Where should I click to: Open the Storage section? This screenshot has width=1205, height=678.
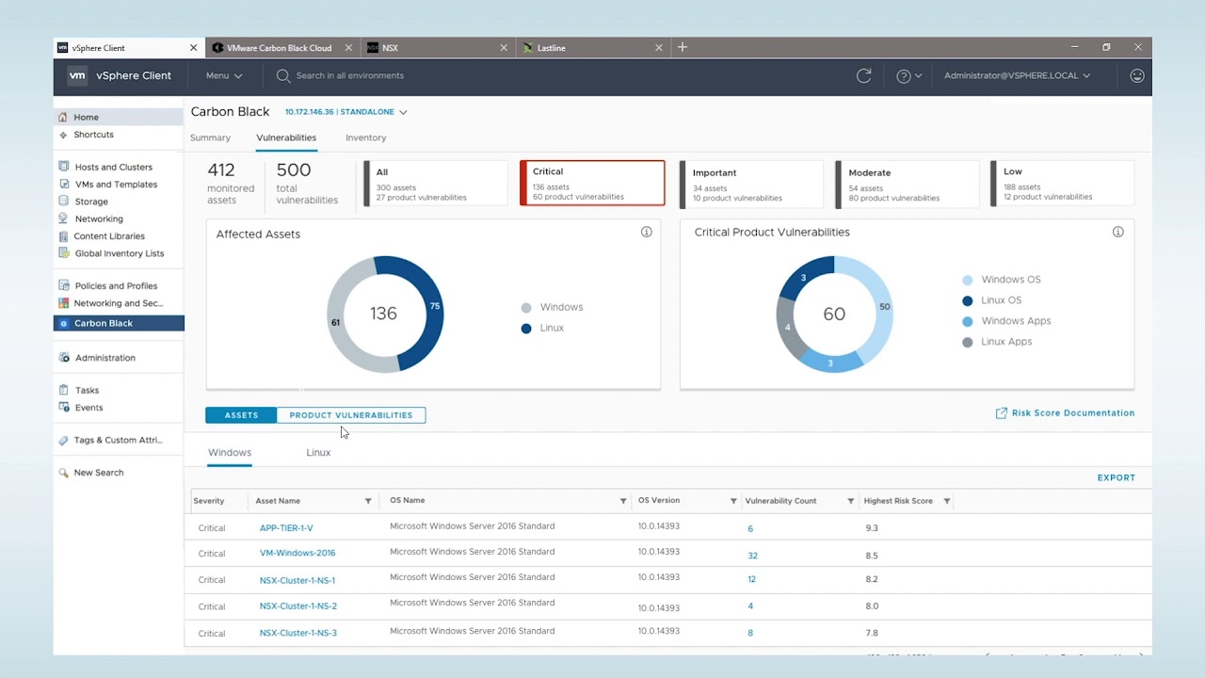pyautogui.click(x=92, y=202)
